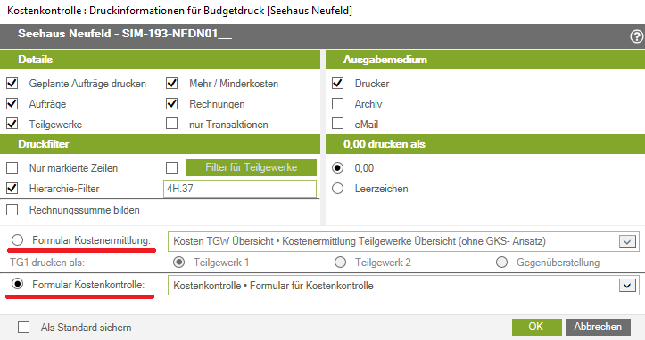Cancel dialog with Abbrechen button
The image size is (645, 340).
pyautogui.click(x=598, y=327)
